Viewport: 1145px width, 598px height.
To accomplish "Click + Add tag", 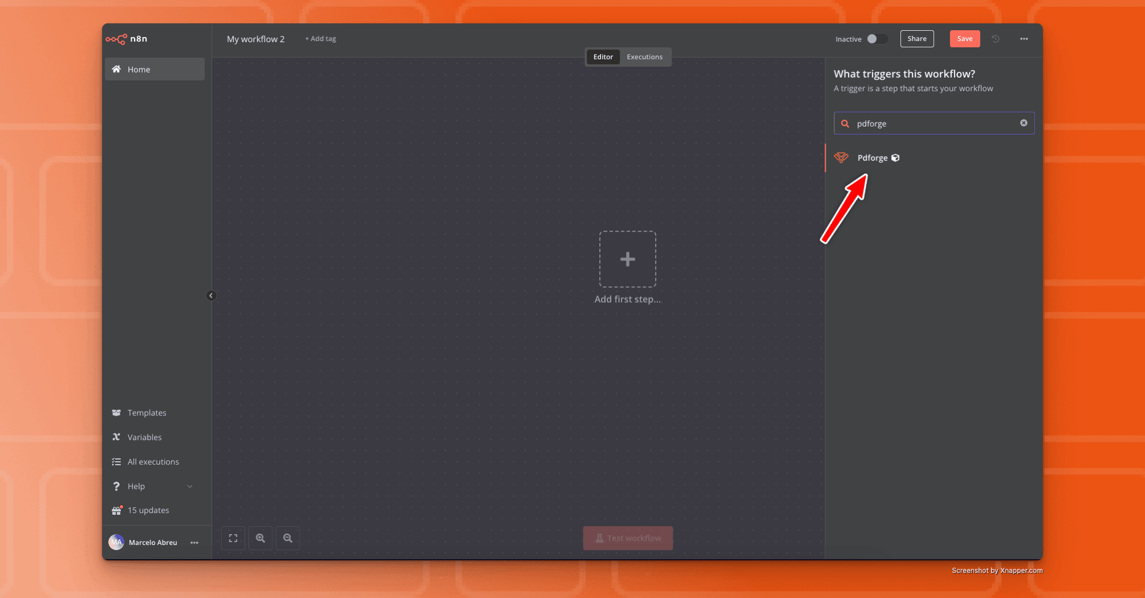I will pyautogui.click(x=320, y=39).
